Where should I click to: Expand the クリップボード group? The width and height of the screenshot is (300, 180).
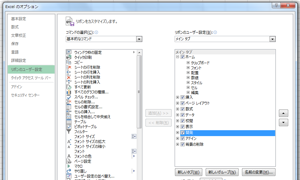tap(188, 62)
